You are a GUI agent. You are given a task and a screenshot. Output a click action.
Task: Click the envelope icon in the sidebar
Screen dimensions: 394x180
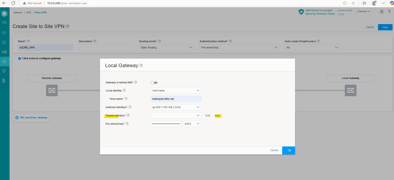pos(4,42)
